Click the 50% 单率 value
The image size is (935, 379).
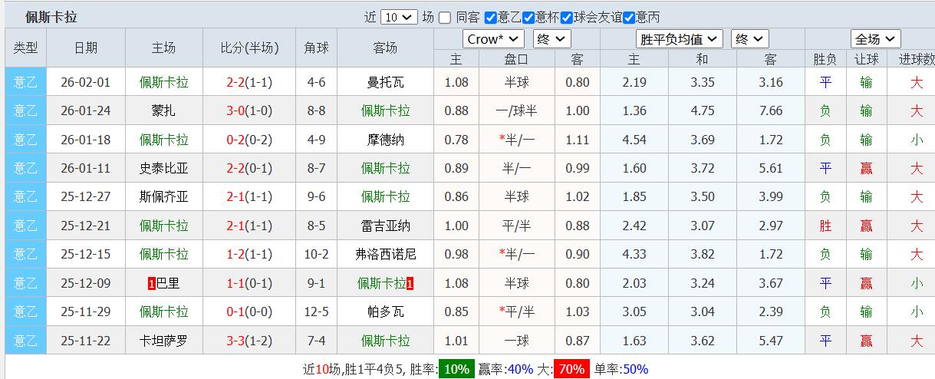point(635,369)
